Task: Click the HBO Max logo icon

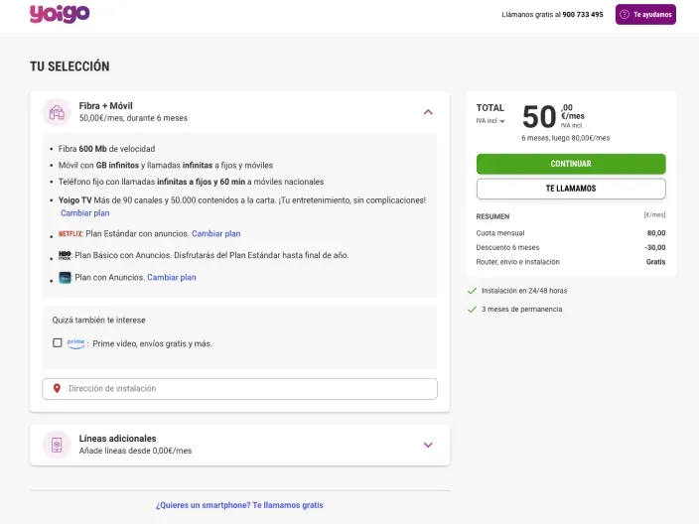Action: pos(66,256)
